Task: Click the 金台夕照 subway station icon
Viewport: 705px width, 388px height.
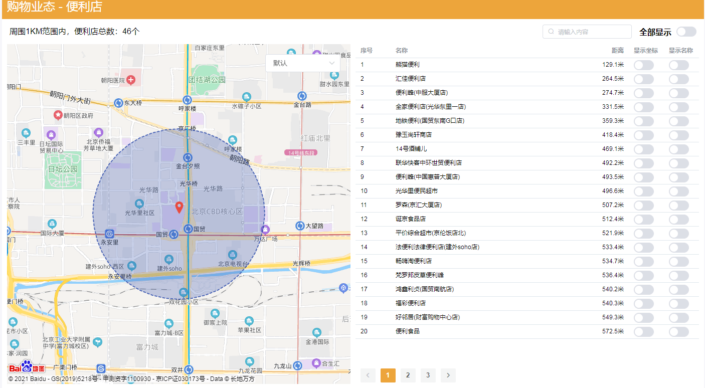Action: click(x=188, y=157)
